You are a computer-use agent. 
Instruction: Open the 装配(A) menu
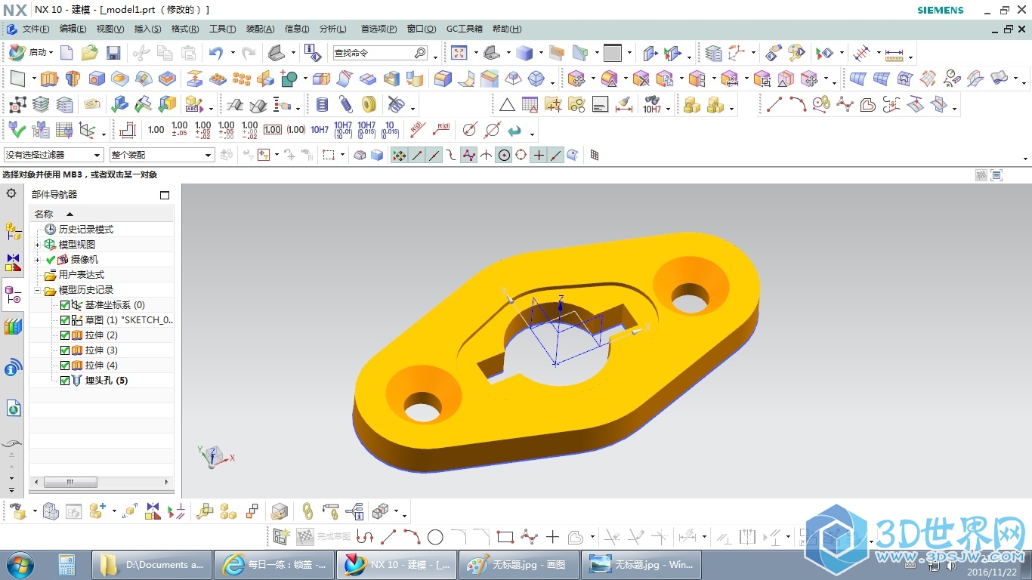click(x=260, y=29)
